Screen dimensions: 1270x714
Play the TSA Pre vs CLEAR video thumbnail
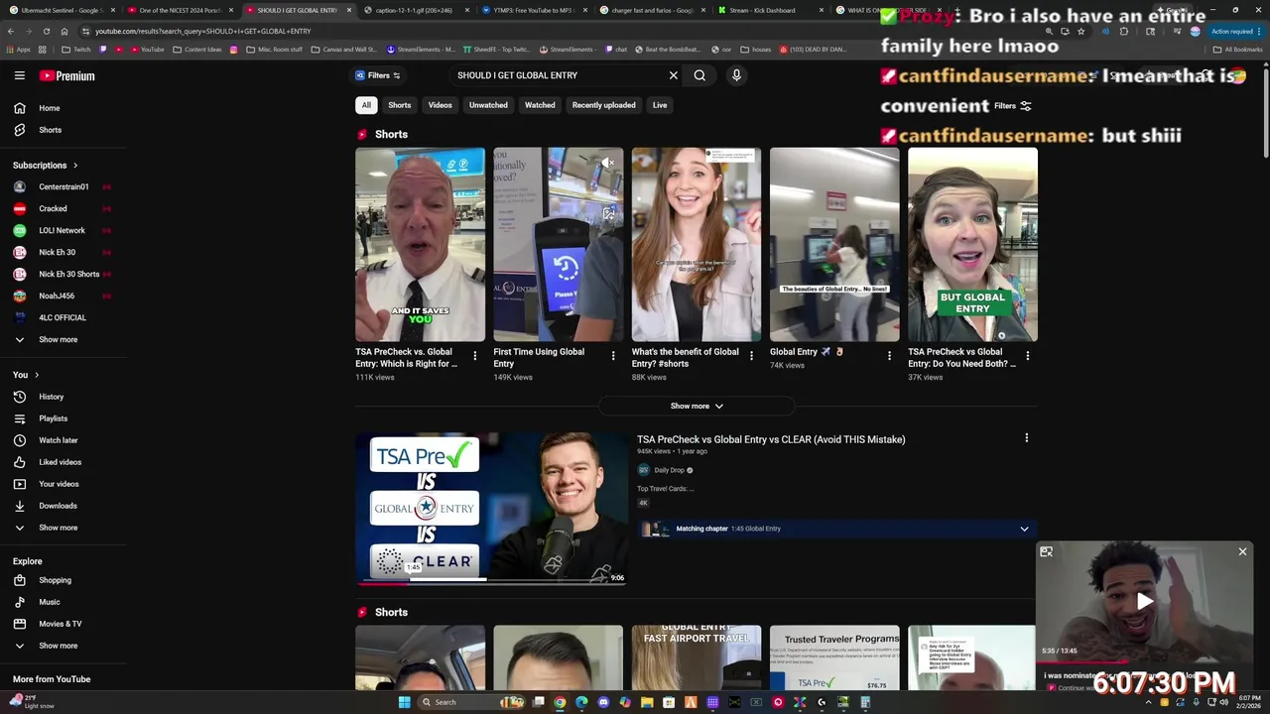tap(491, 508)
